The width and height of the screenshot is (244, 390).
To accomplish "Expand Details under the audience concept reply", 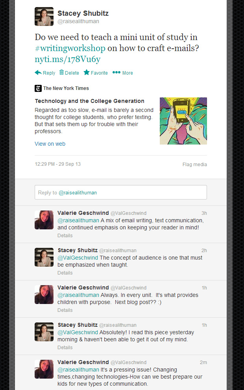I will (x=65, y=273).
